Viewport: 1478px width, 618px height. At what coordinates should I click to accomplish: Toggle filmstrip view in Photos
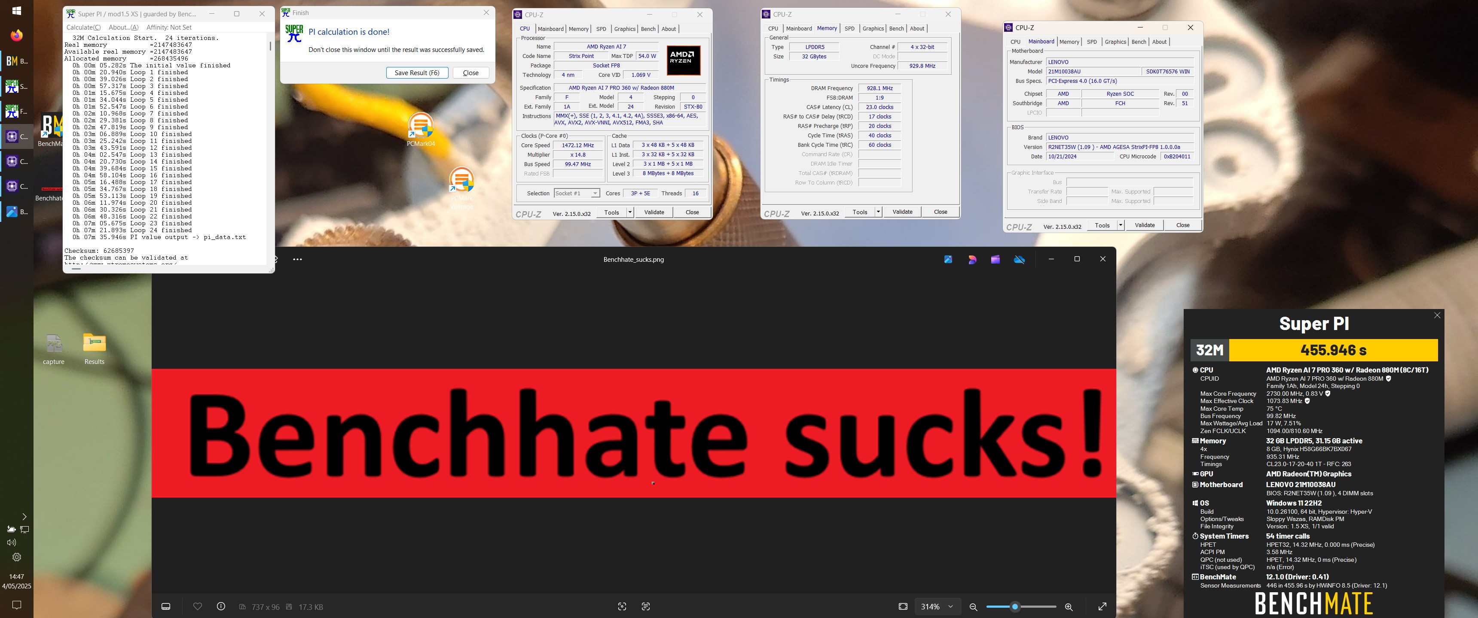pyautogui.click(x=166, y=606)
